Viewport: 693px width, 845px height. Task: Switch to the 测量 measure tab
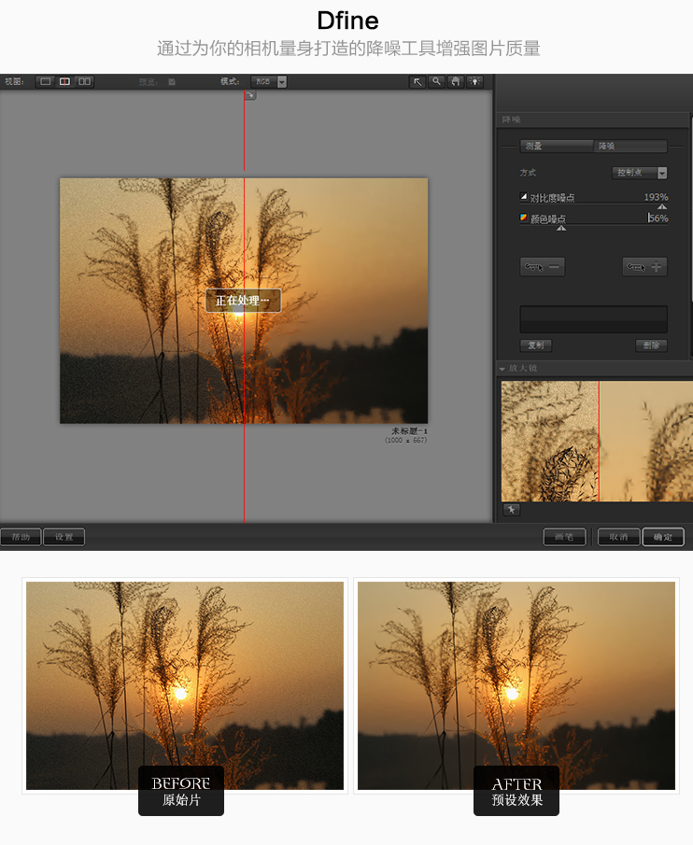click(x=557, y=146)
